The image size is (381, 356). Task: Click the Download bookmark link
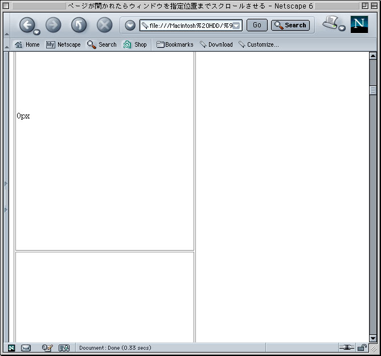216,44
